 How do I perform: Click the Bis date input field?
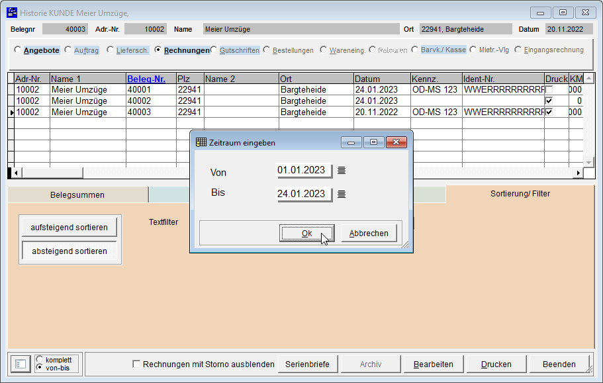tap(304, 194)
